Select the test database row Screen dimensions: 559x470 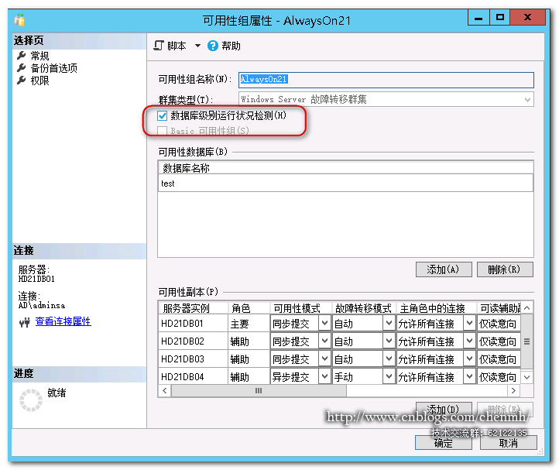[345, 184]
